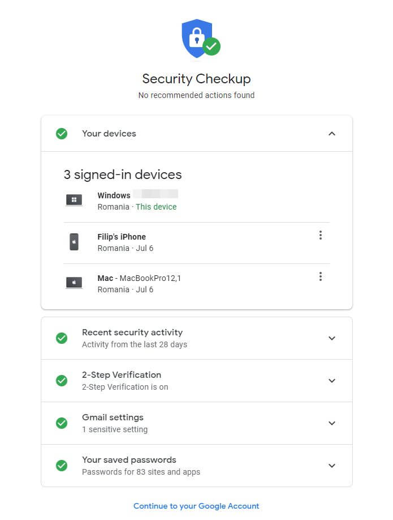
Task: Click green checkmark beside Your saved passwords
Action: pos(62,466)
